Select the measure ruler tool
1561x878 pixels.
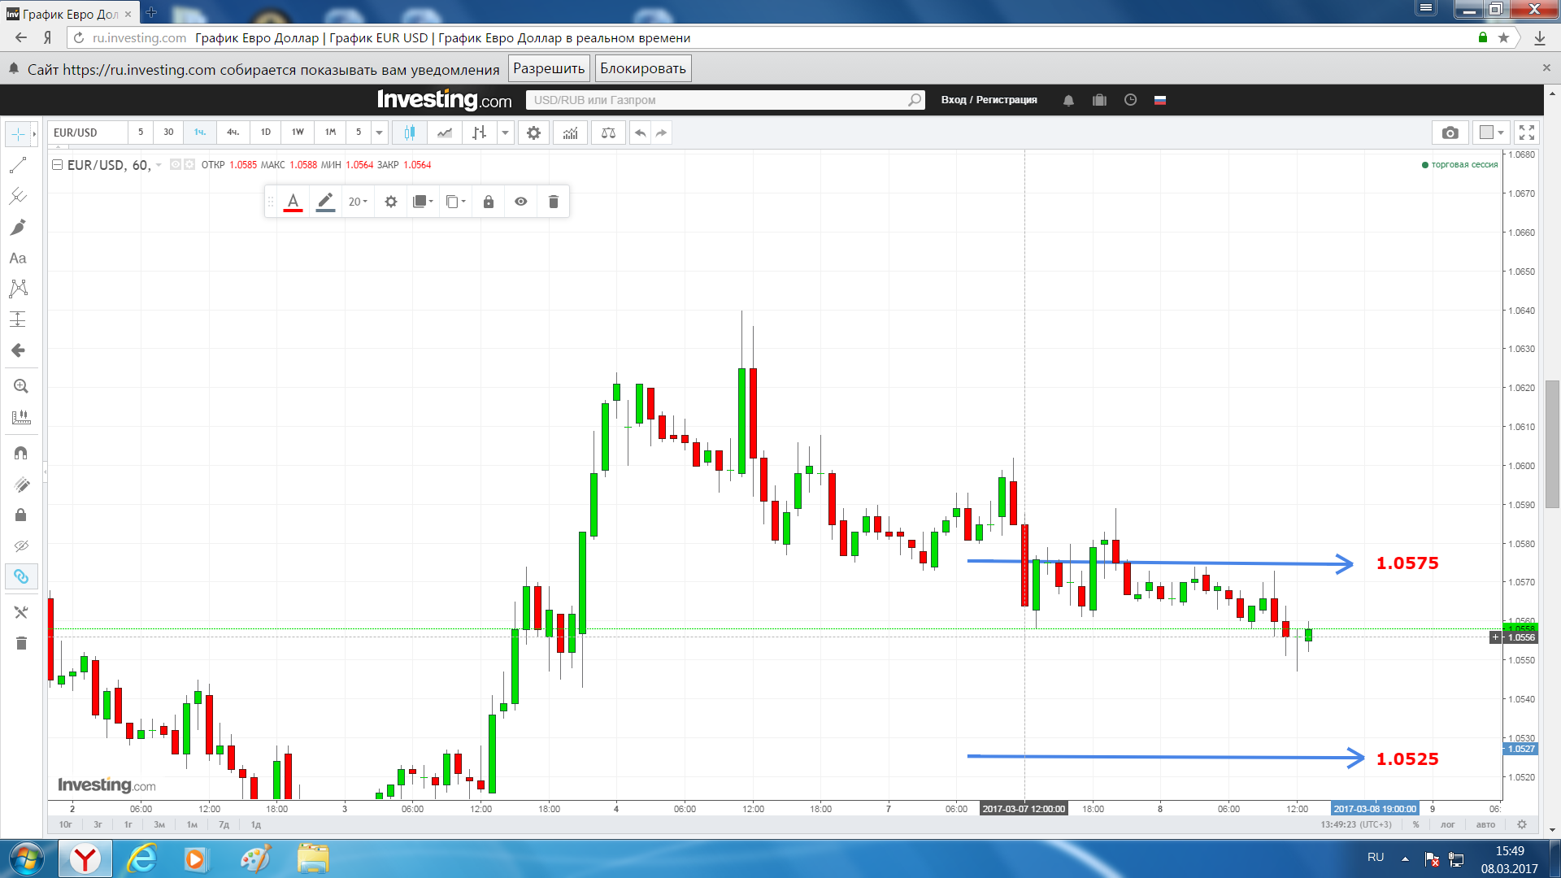click(x=21, y=417)
